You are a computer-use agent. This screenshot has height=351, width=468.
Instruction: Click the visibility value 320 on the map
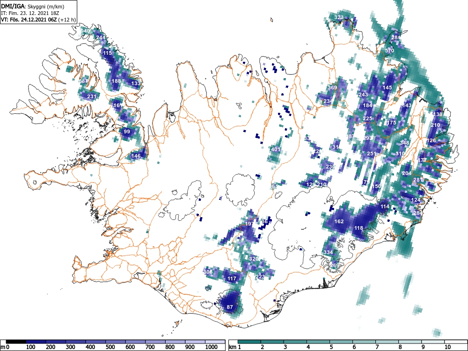(254, 259)
